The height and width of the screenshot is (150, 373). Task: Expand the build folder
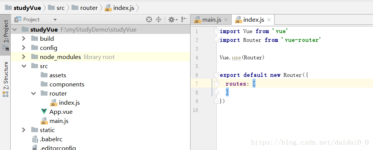pos(24,38)
